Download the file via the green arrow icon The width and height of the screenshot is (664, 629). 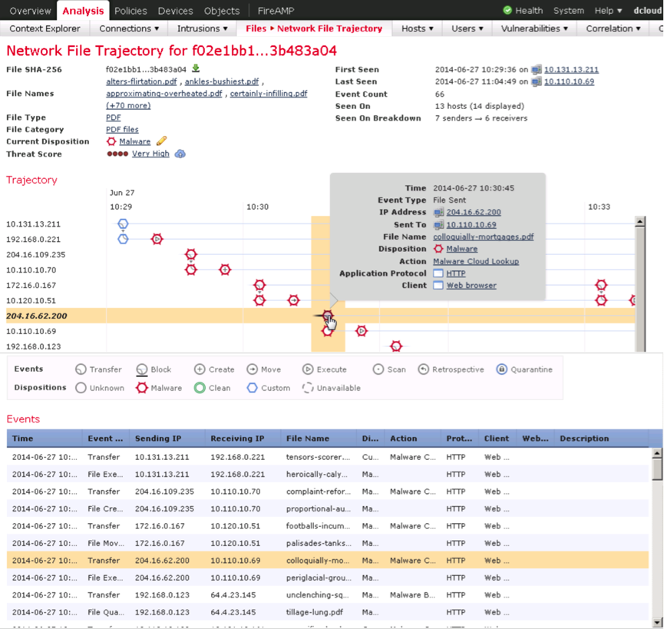tap(196, 68)
